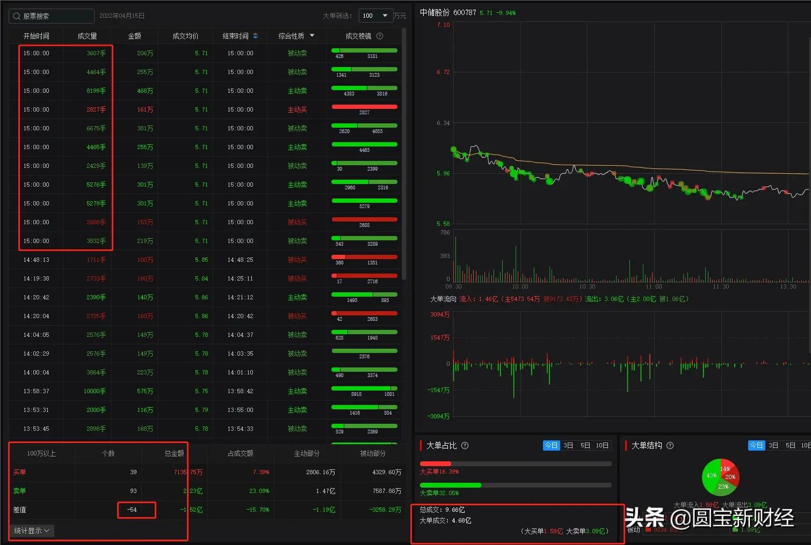Click the 2806.16万 active buy value
The height and width of the screenshot is (545, 811).
[x=321, y=472]
